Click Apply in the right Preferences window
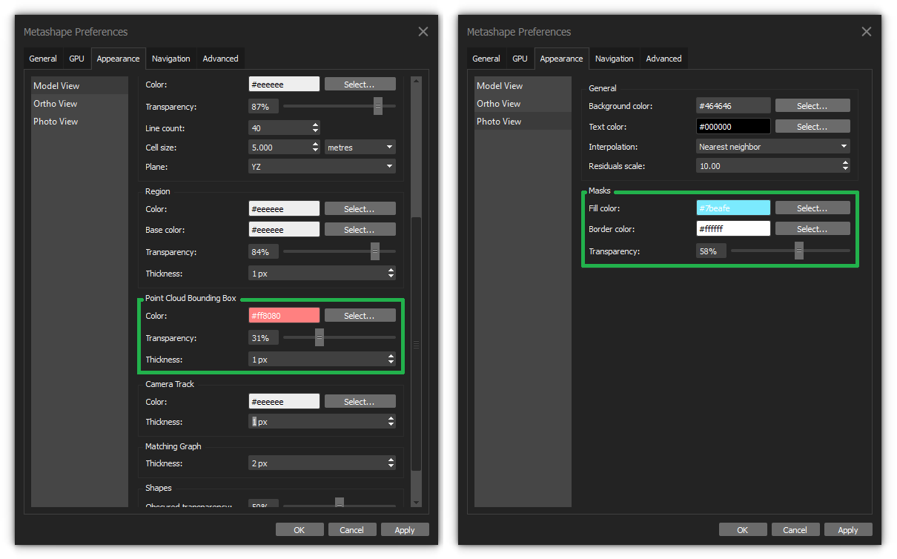The image size is (897, 559). click(848, 530)
